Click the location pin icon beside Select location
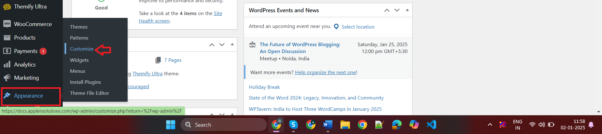602x134 pixels. click(x=336, y=27)
